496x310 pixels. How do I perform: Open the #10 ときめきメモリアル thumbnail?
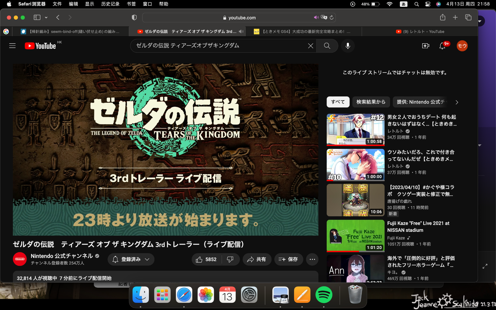[x=355, y=165]
